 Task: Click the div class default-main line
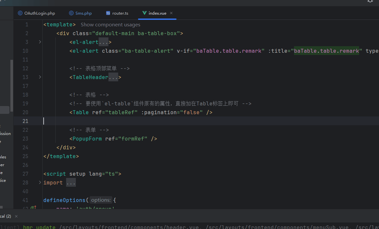pos(119,33)
